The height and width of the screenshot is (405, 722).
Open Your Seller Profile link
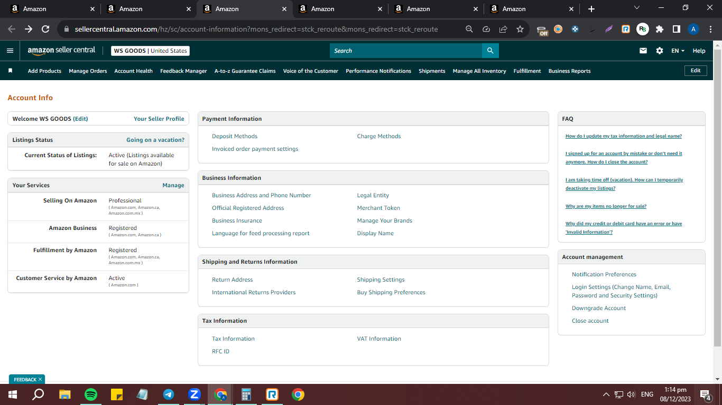coord(159,119)
